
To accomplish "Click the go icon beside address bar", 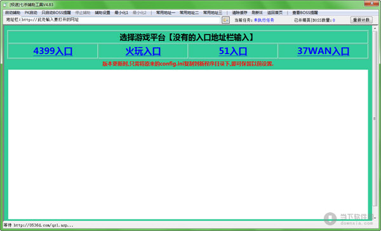I will (x=225, y=20).
